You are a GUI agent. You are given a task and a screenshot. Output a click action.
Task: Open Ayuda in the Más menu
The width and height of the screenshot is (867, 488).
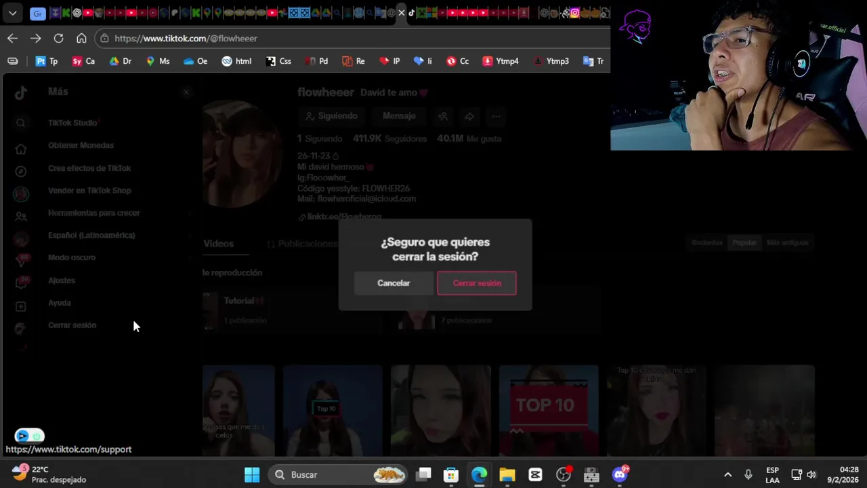tap(60, 303)
